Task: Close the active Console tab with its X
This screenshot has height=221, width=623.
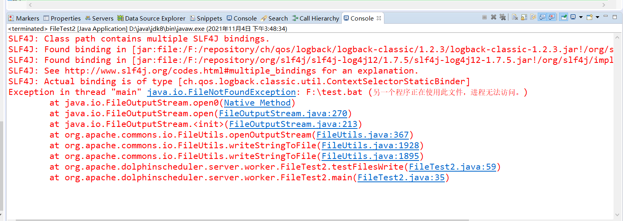Action: (379, 18)
